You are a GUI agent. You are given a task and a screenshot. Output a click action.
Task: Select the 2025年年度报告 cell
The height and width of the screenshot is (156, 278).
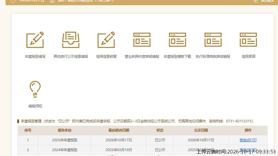point(65,140)
